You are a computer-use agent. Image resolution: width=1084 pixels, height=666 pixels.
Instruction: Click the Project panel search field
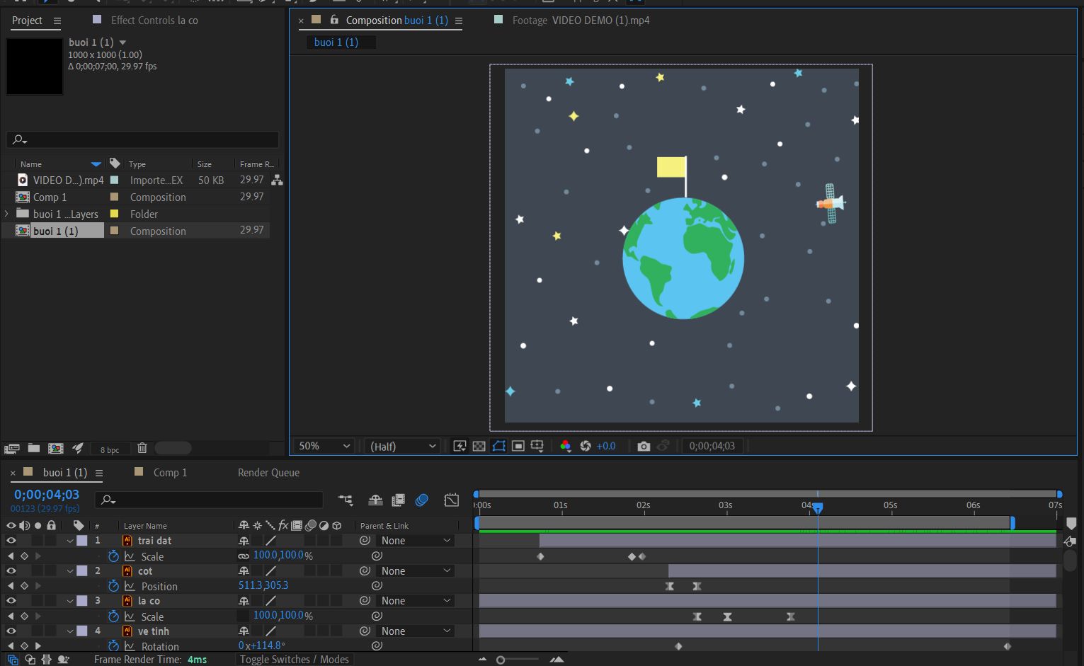click(x=142, y=139)
